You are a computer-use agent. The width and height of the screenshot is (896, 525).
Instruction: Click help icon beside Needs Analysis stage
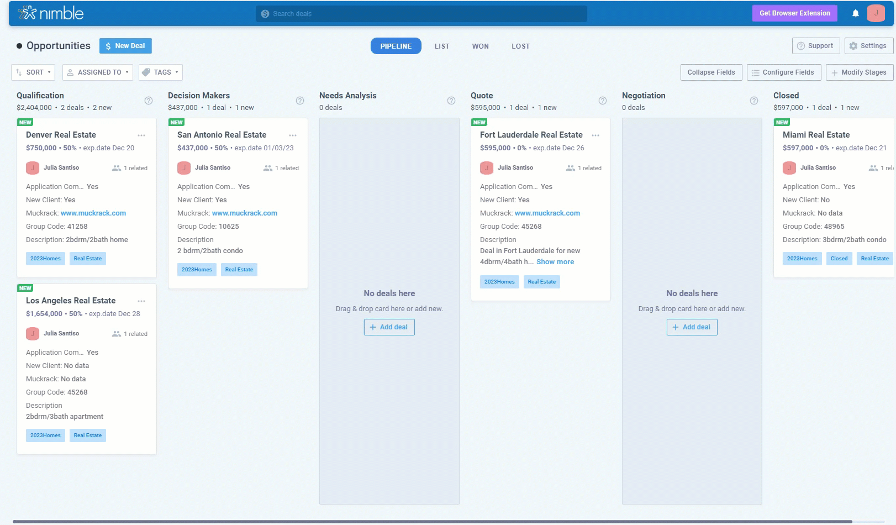click(451, 101)
